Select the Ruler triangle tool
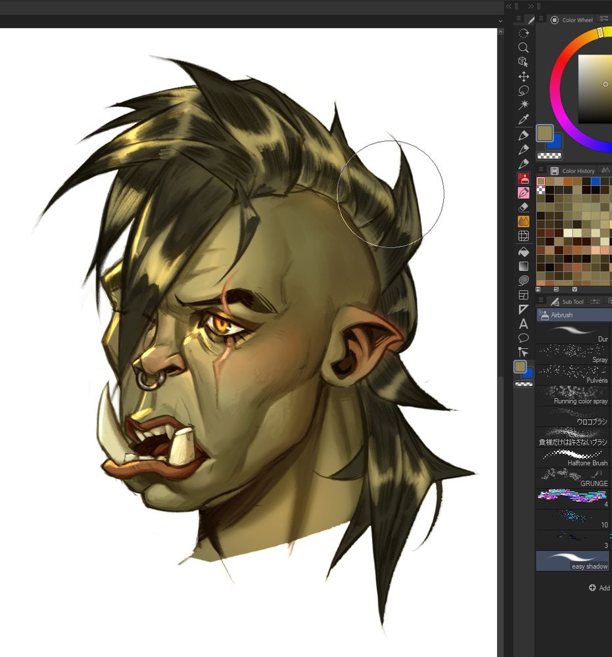The height and width of the screenshot is (657, 612). click(523, 309)
